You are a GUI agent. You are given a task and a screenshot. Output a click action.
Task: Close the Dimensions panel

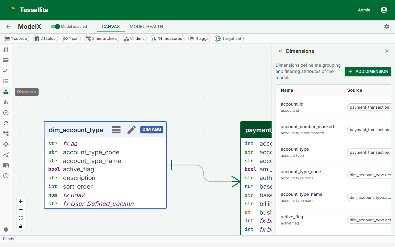pyautogui.click(x=387, y=51)
